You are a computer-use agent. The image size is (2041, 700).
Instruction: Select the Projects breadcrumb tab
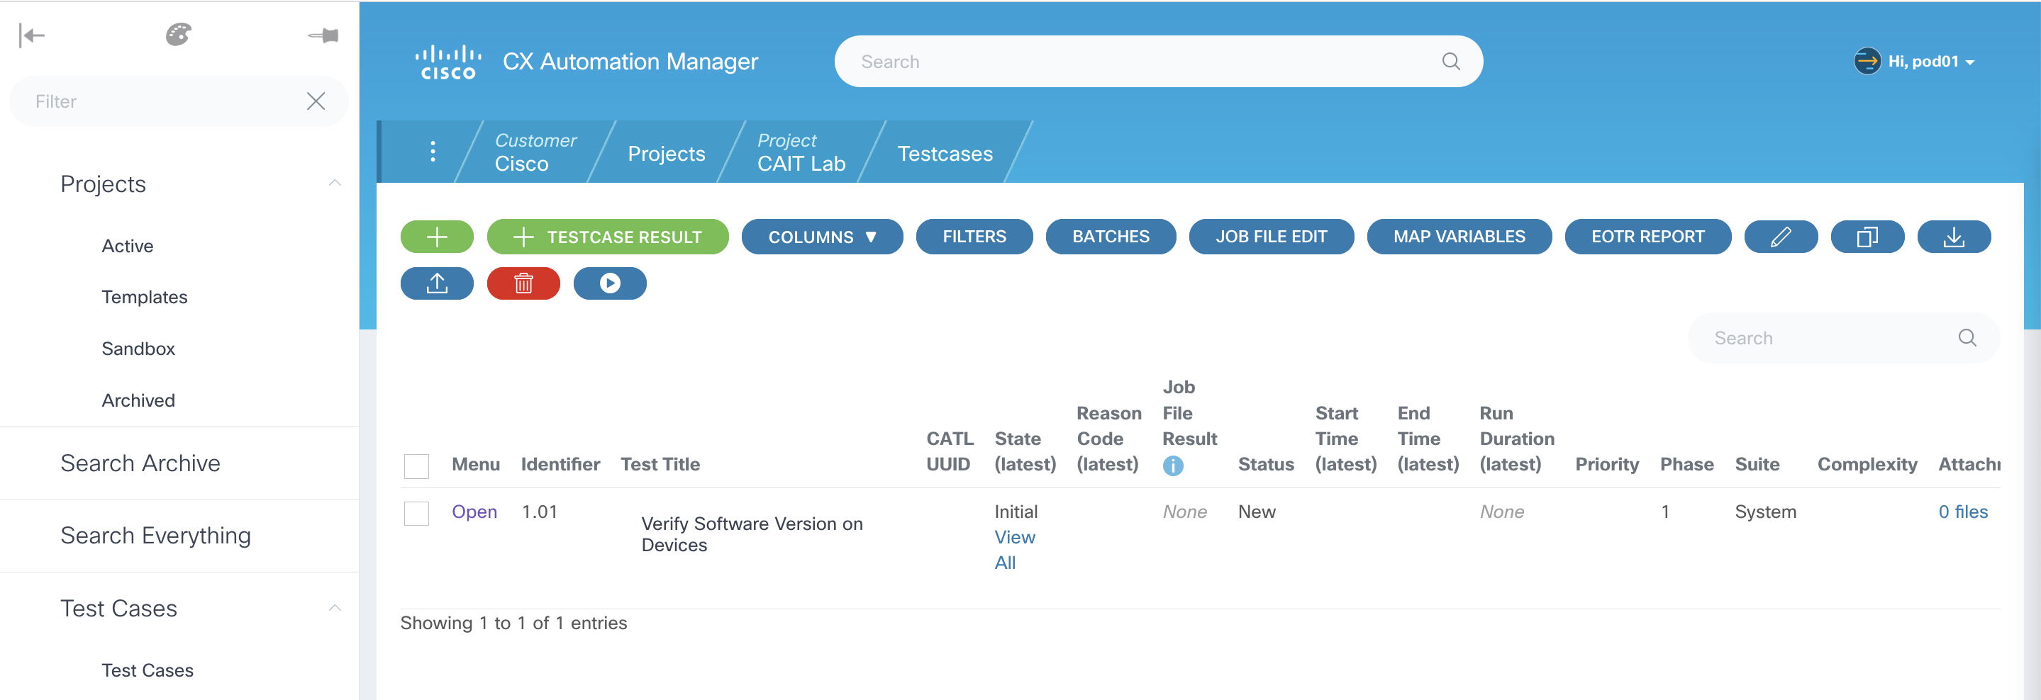pyautogui.click(x=665, y=154)
